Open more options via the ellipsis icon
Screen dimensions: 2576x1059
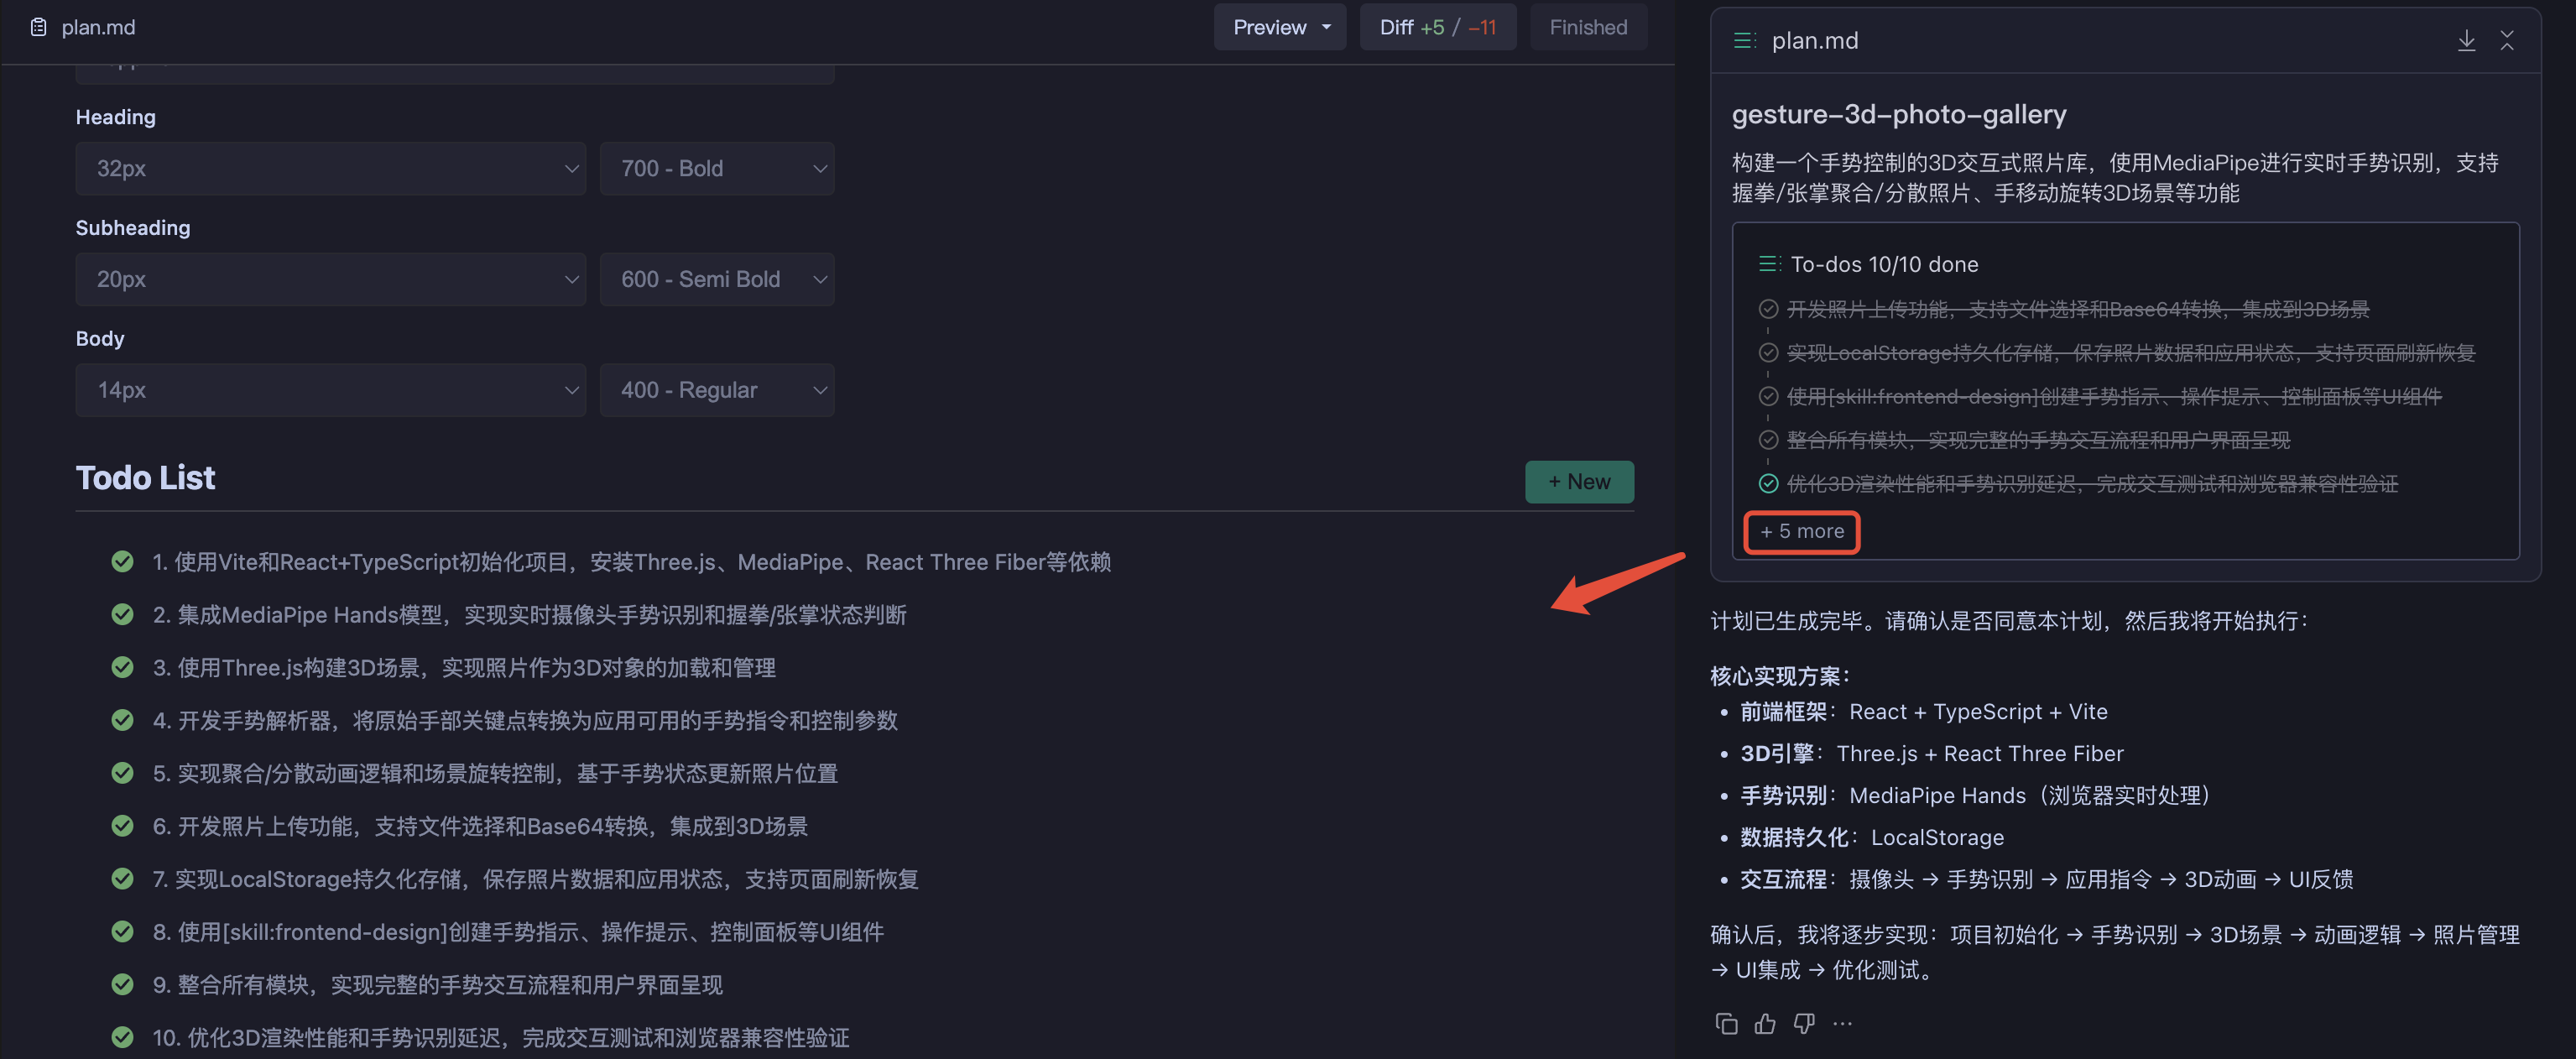click(x=1843, y=1023)
